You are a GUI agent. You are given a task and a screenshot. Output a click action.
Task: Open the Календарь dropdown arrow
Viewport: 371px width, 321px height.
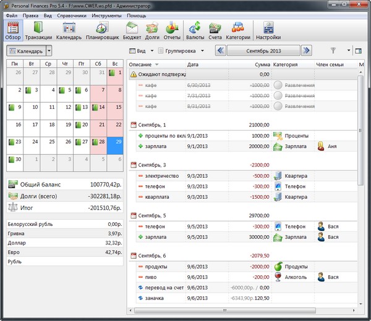pyautogui.click(x=49, y=51)
